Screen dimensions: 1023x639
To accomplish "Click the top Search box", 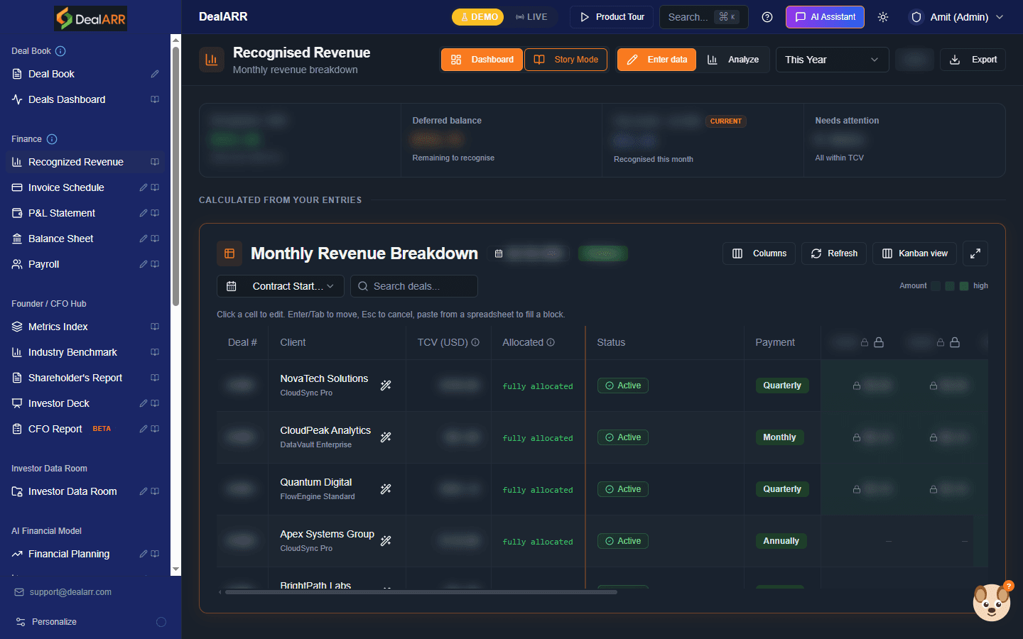I will [x=703, y=17].
